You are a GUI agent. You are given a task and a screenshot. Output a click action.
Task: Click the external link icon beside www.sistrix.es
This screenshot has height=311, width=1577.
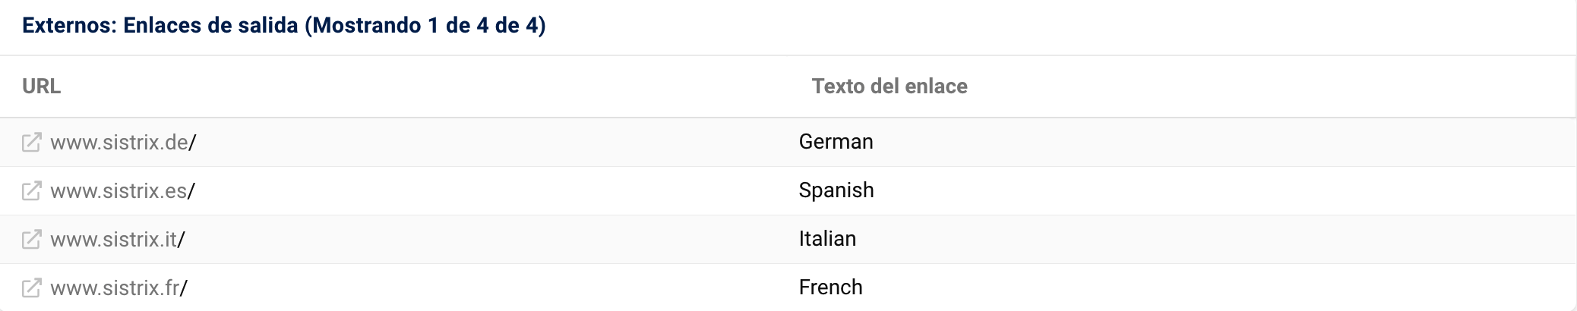coord(31,191)
